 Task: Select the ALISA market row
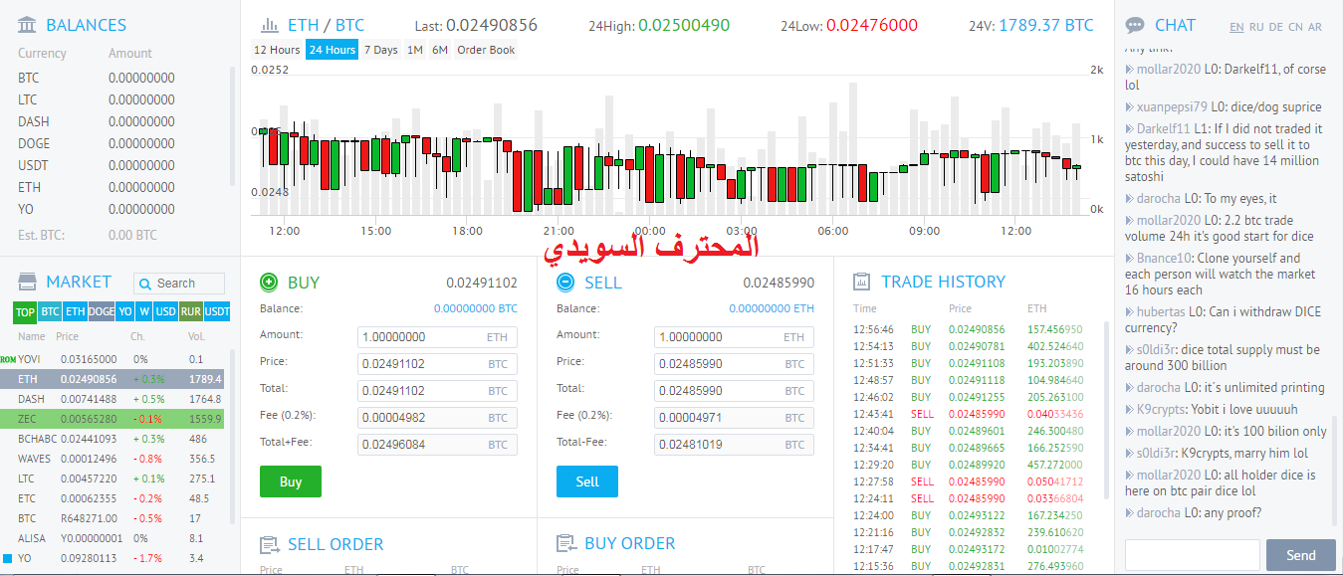[x=112, y=538]
